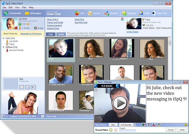This screenshot has width=189, height=134.
Task: Click the United States link under Tracy
Action: pos(132,32)
